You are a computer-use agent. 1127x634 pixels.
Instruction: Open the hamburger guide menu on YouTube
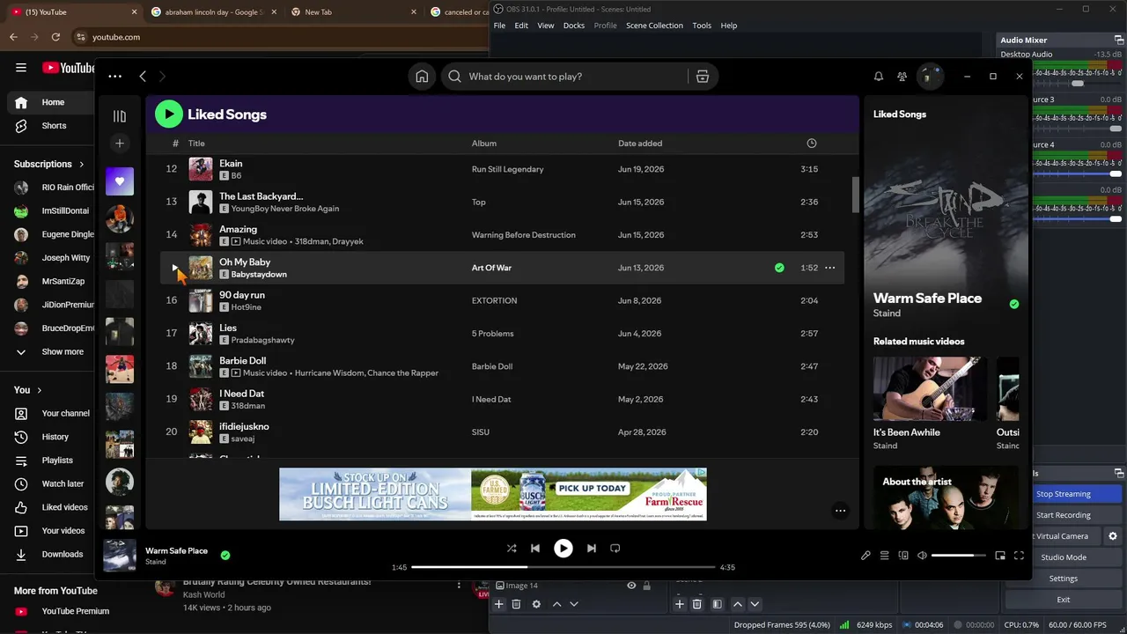[21, 68]
